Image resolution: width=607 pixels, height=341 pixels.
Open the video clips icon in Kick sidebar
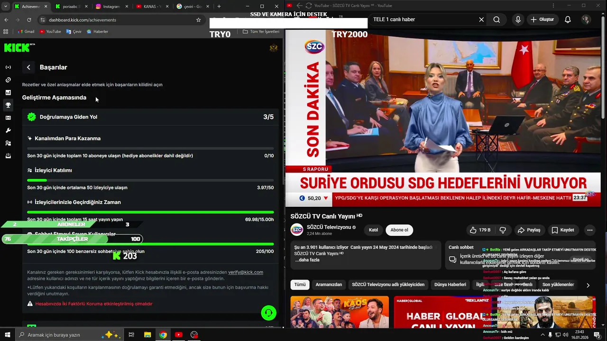8,118
